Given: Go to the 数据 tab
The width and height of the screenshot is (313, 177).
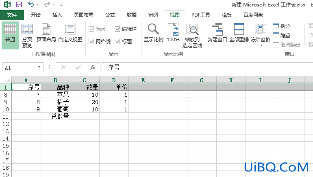Looking at the screenshot, I should click(132, 15).
